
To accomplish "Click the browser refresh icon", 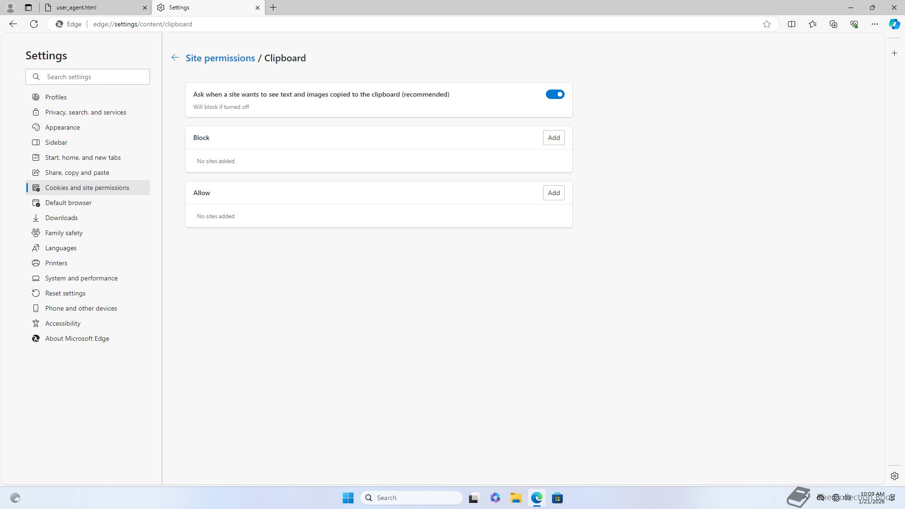I will click(34, 24).
